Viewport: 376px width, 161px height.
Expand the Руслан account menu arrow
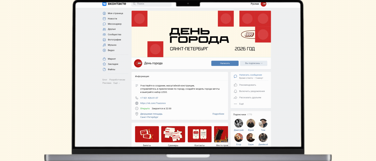tap(268, 4)
